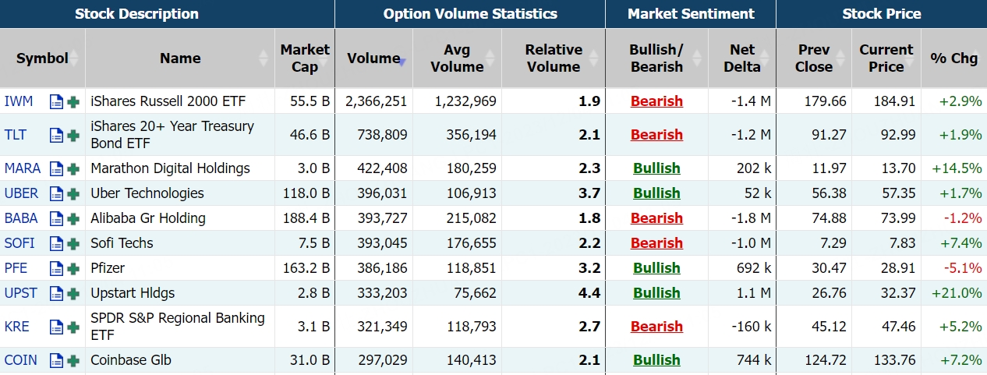Image resolution: width=987 pixels, height=375 pixels.
Task: Click the green plus icon beside TLT
Action: pyautogui.click(x=73, y=135)
